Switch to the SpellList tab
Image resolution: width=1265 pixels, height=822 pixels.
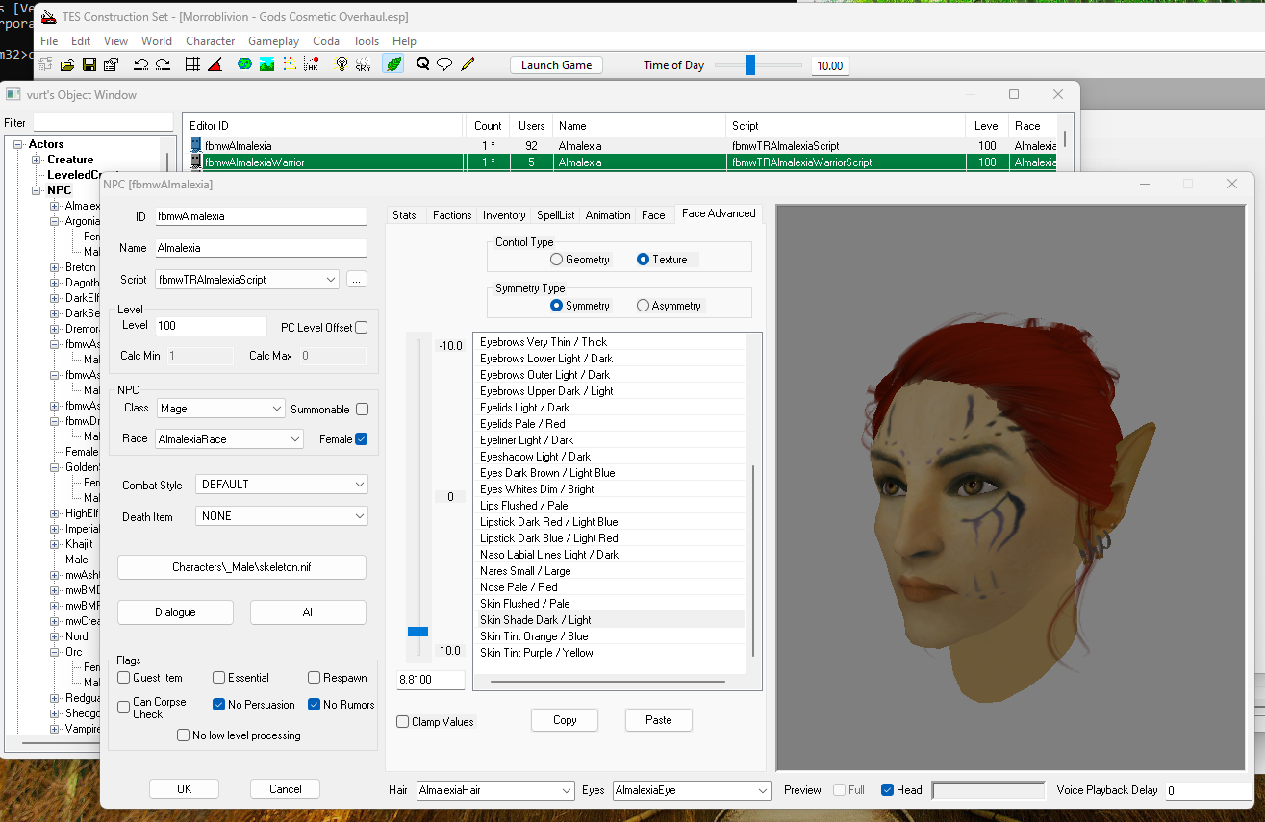pos(556,215)
